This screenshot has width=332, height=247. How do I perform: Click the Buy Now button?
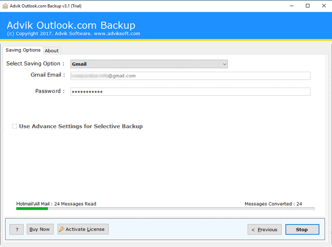click(x=40, y=229)
